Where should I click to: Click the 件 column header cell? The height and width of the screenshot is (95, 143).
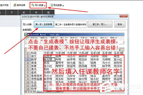pos(36,12)
